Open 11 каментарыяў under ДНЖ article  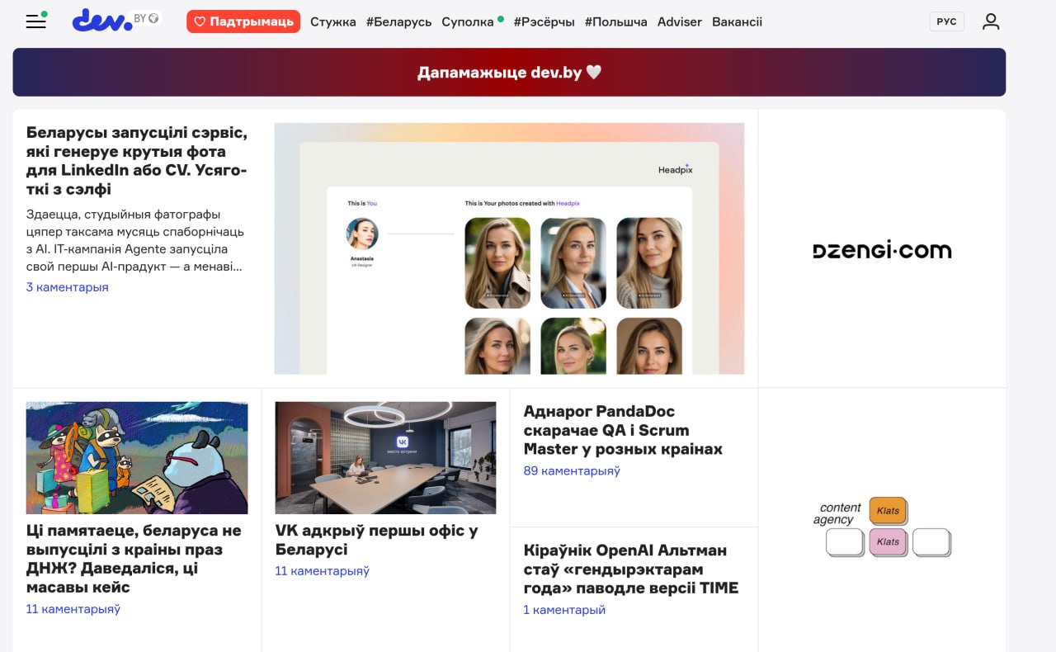click(x=73, y=609)
